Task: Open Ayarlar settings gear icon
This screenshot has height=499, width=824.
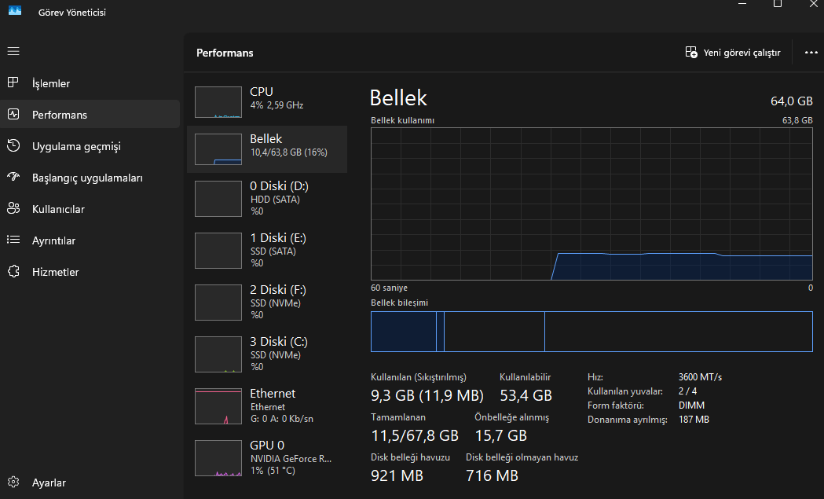Action: pos(13,482)
